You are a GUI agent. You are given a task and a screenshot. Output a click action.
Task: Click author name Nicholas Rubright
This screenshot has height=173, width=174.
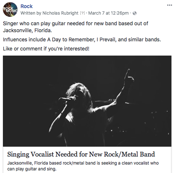pos(60,13)
